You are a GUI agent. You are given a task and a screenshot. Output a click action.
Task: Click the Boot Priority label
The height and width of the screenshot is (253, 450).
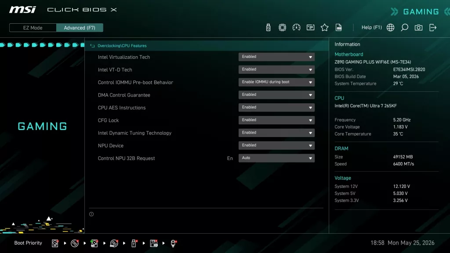click(28, 243)
